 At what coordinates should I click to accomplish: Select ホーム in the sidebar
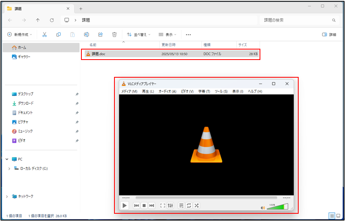pyautogui.click(x=41, y=48)
